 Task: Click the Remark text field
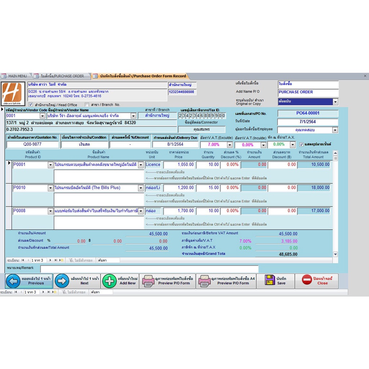[x=149, y=269]
